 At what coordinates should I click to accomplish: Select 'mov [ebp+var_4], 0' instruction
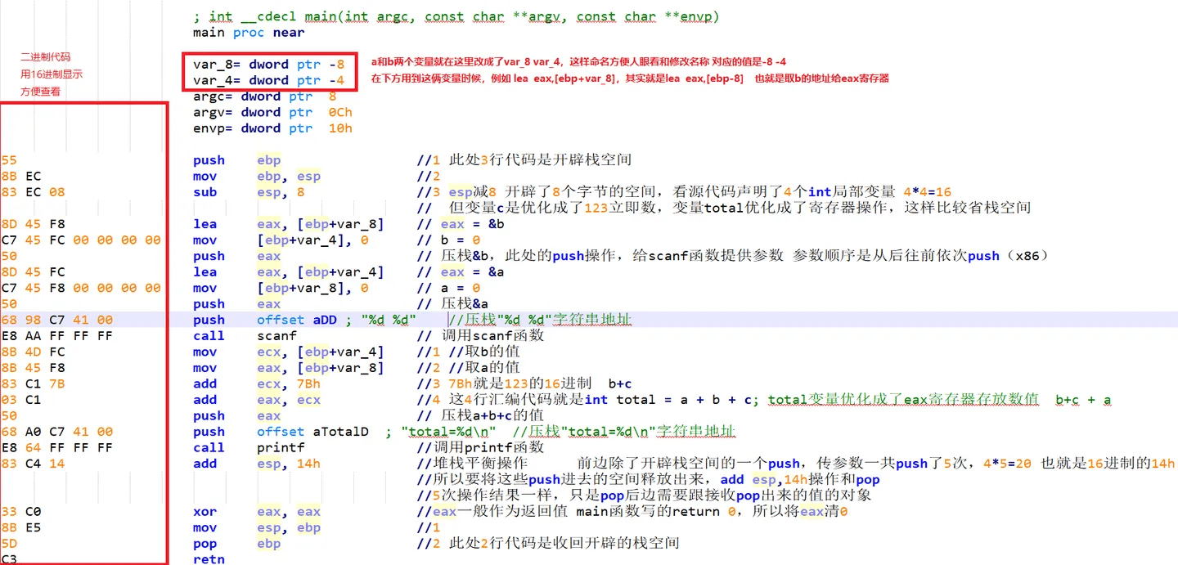281,240
